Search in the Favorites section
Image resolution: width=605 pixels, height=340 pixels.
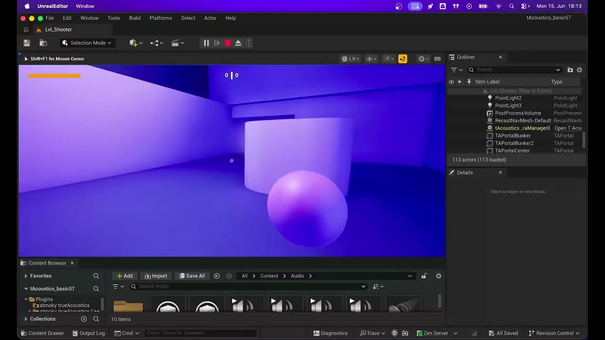[96, 276]
